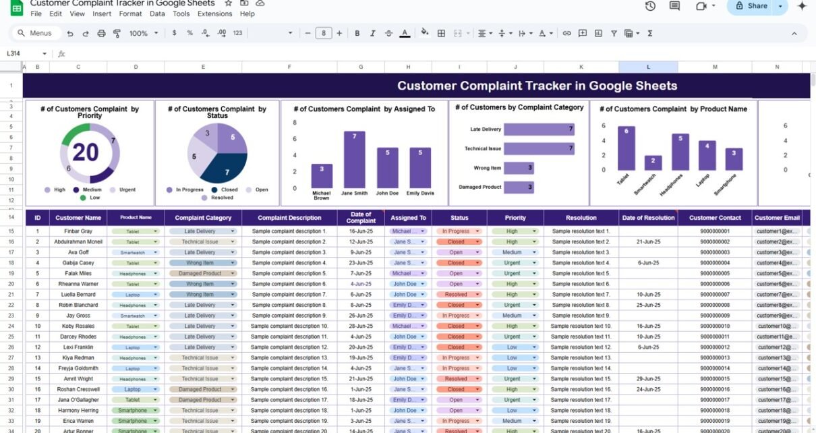
Task: Open vertical align dropdown
Action: point(504,33)
